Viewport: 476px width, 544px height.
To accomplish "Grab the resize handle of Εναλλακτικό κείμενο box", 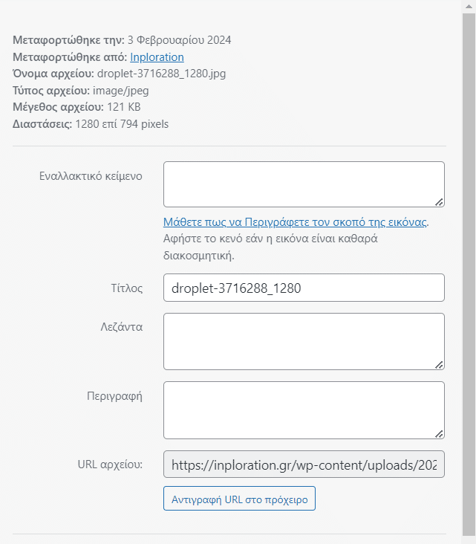I will pyautogui.click(x=439, y=202).
